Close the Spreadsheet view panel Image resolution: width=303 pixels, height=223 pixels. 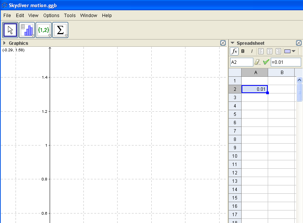coord(299,43)
